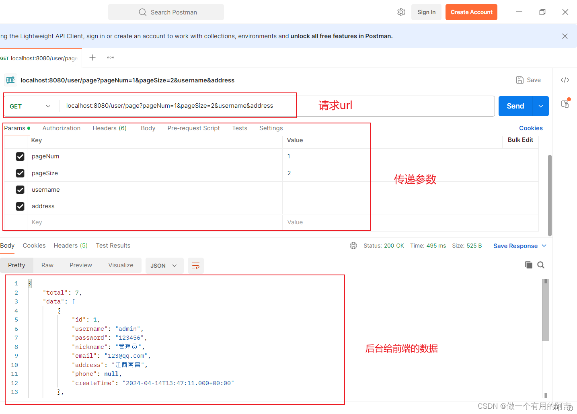
Task: Click the request URL input field
Action: [x=277, y=106]
